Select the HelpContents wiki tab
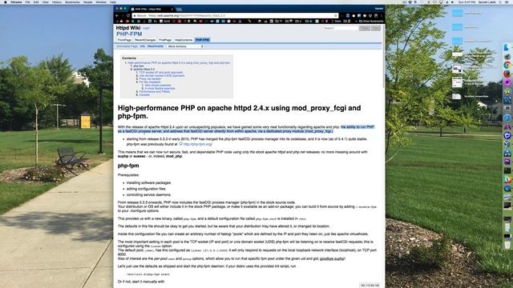 click(184, 40)
